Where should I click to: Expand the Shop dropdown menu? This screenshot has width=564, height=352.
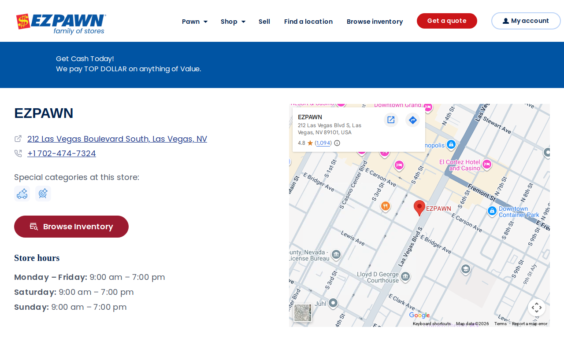pyautogui.click(x=233, y=22)
